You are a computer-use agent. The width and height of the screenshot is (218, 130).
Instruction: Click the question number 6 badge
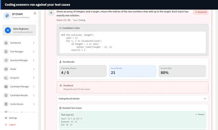51,12
